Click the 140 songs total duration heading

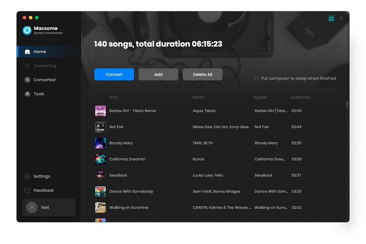point(158,44)
